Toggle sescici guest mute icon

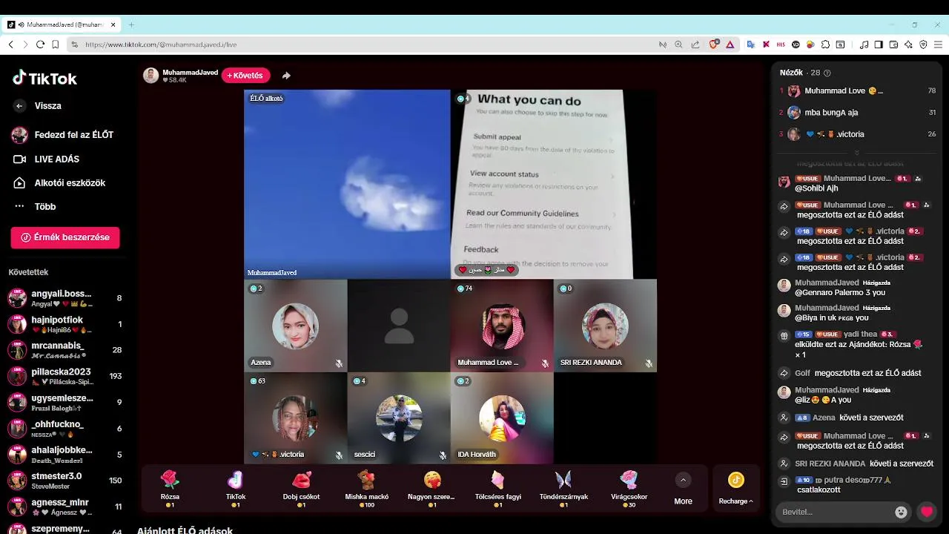pos(443,455)
